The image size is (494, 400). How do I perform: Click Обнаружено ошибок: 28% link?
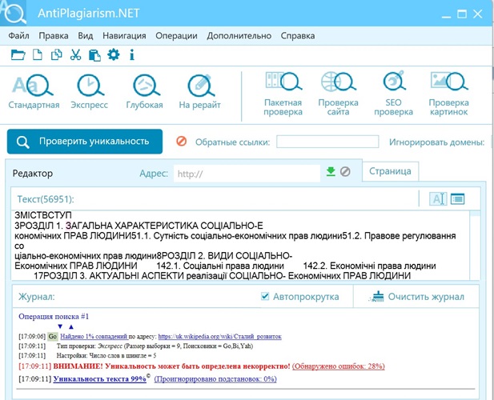pos(339,366)
